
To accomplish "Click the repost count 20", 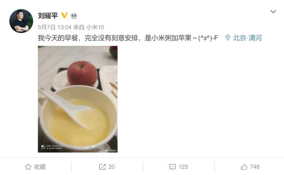I will point(111,167).
